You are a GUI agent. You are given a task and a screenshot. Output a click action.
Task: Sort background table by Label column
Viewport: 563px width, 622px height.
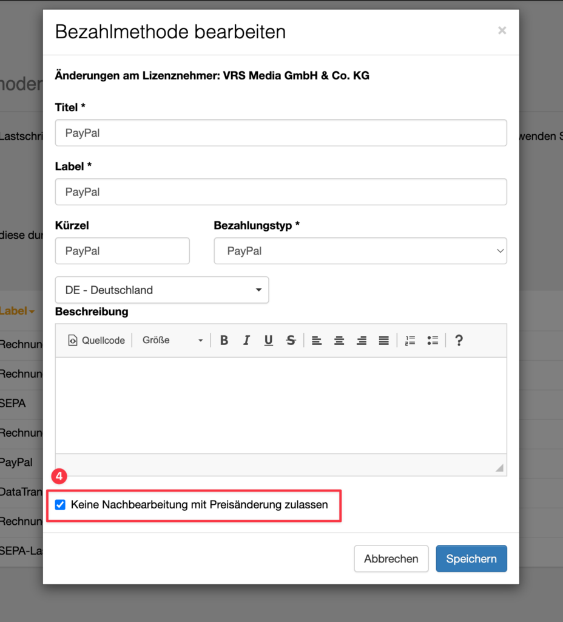(x=17, y=311)
